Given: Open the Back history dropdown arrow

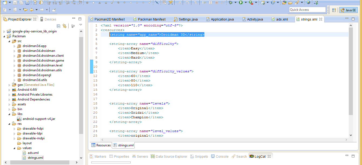Looking at the screenshot, I should pyautogui.click(x=36, y=10).
